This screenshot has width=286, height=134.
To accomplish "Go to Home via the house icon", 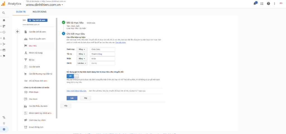I will pyautogui.click(x=4, y=20).
